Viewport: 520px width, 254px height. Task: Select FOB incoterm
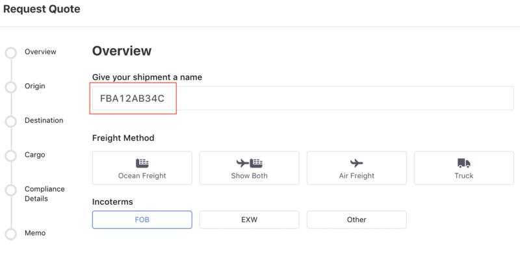[x=142, y=220]
